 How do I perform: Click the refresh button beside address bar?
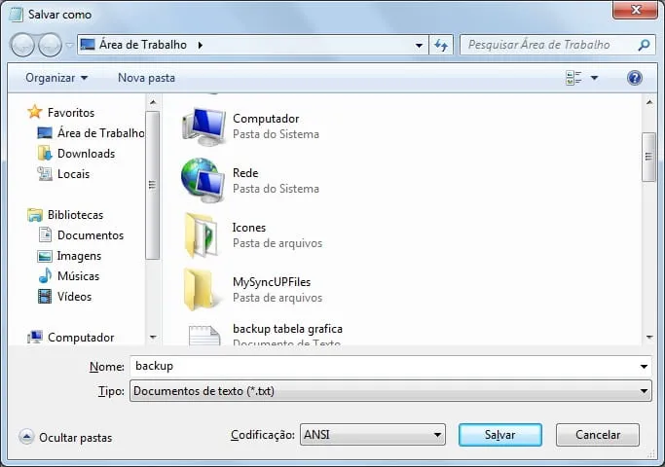(x=441, y=45)
